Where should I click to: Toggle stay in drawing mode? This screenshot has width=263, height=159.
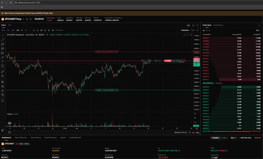2,86
